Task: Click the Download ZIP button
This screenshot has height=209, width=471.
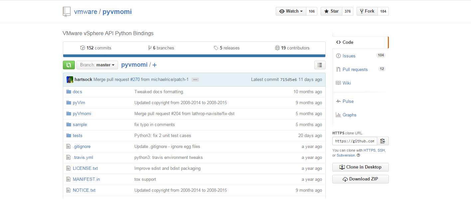Action: tap(361, 179)
